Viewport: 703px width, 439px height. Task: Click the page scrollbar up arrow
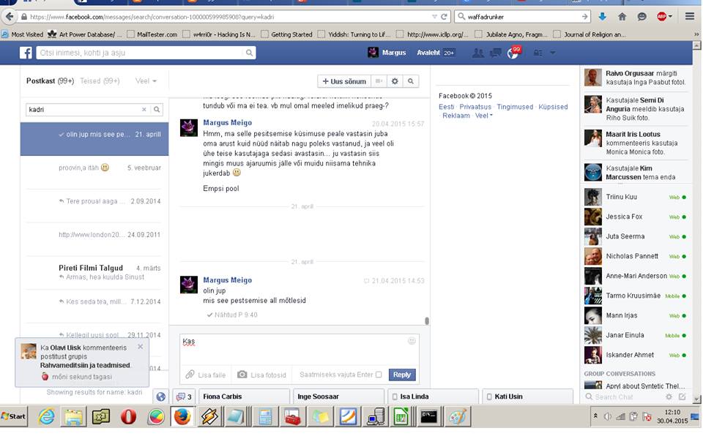click(696, 45)
